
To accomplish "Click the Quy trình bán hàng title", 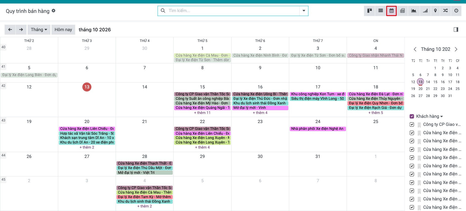I will (x=28, y=11).
